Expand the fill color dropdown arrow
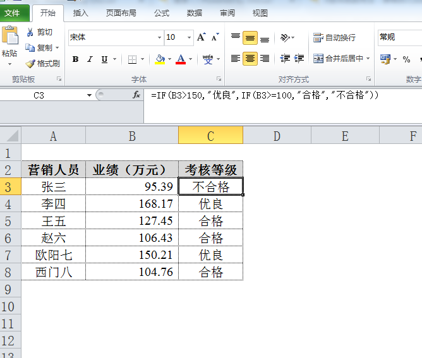 169,59
